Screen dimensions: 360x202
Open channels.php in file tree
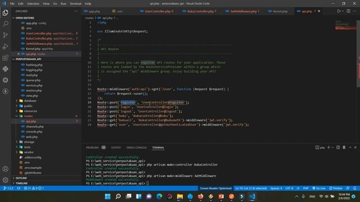[x=35, y=126]
